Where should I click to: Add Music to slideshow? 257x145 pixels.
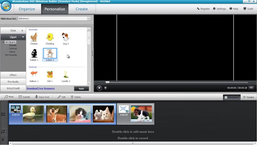pos(9,97)
